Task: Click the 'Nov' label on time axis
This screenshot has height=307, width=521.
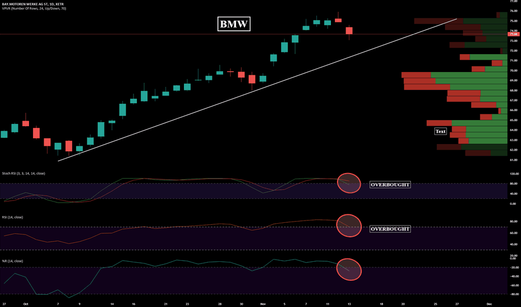Action: pos(263,304)
